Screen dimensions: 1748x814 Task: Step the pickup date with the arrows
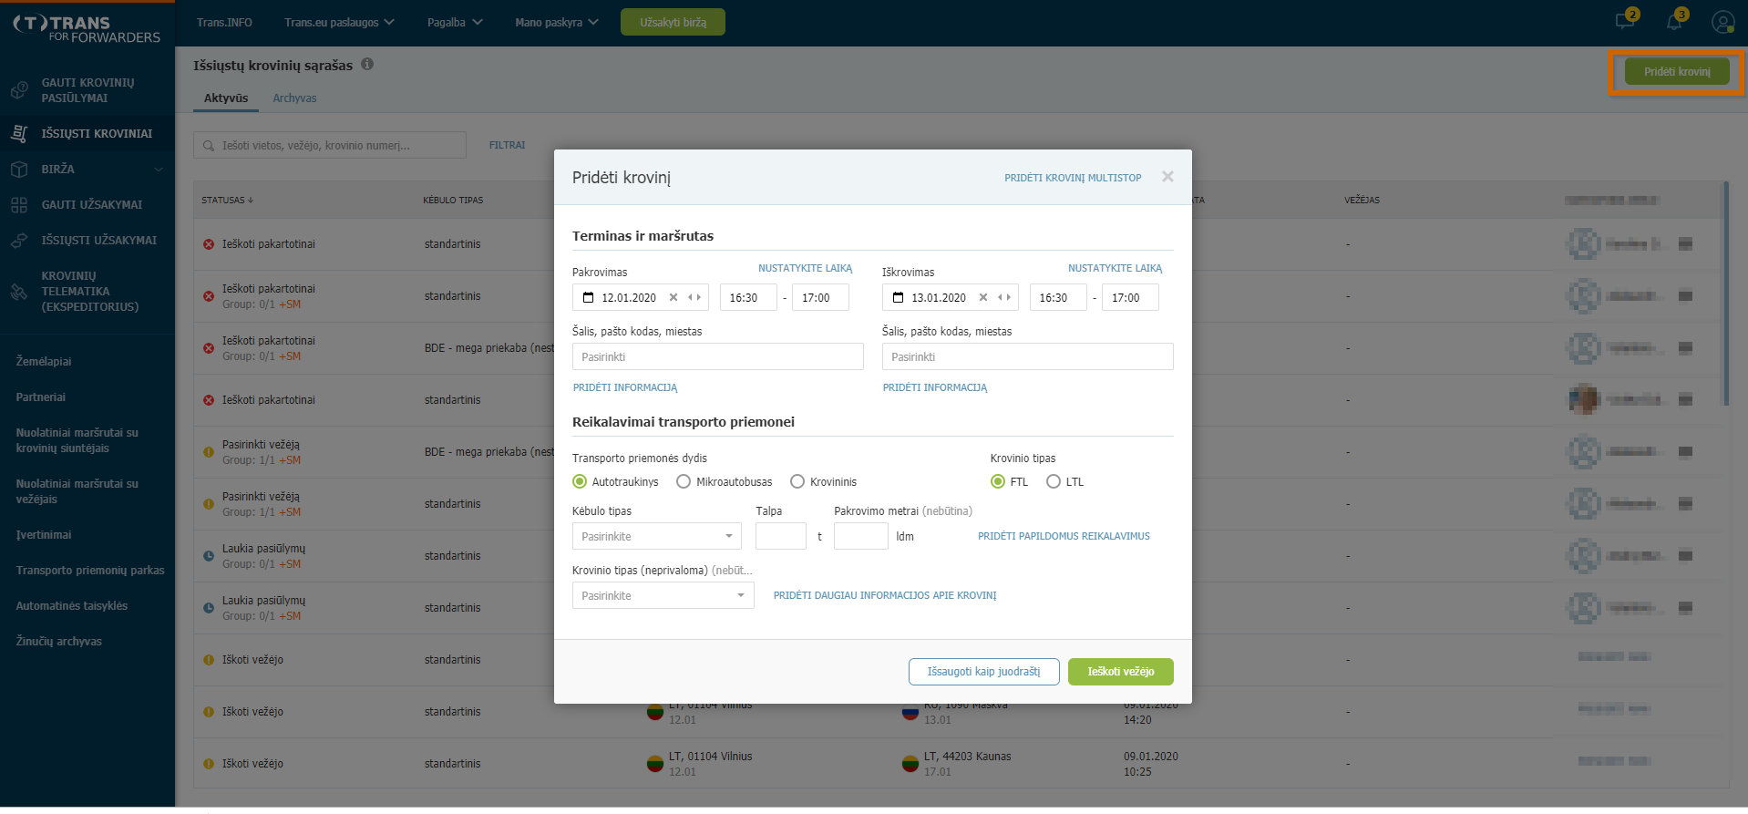pyautogui.click(x=694, y=297)
